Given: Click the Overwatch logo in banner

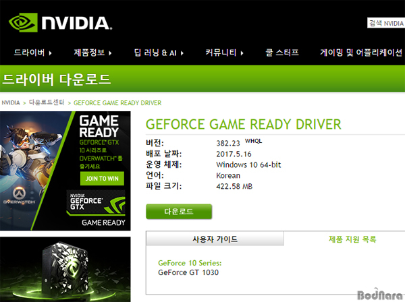Looking at the screenshot, I should (x=19, y=196).
